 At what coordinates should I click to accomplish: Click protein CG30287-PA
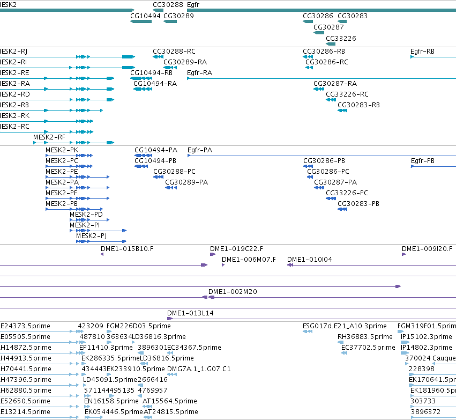pyautogui.click(x=335, y=182)
